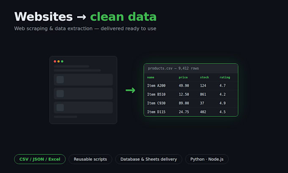This screenshot has width=288, height=173.
Task: Click the Reusable scripts pill
Action: (90, 159)
